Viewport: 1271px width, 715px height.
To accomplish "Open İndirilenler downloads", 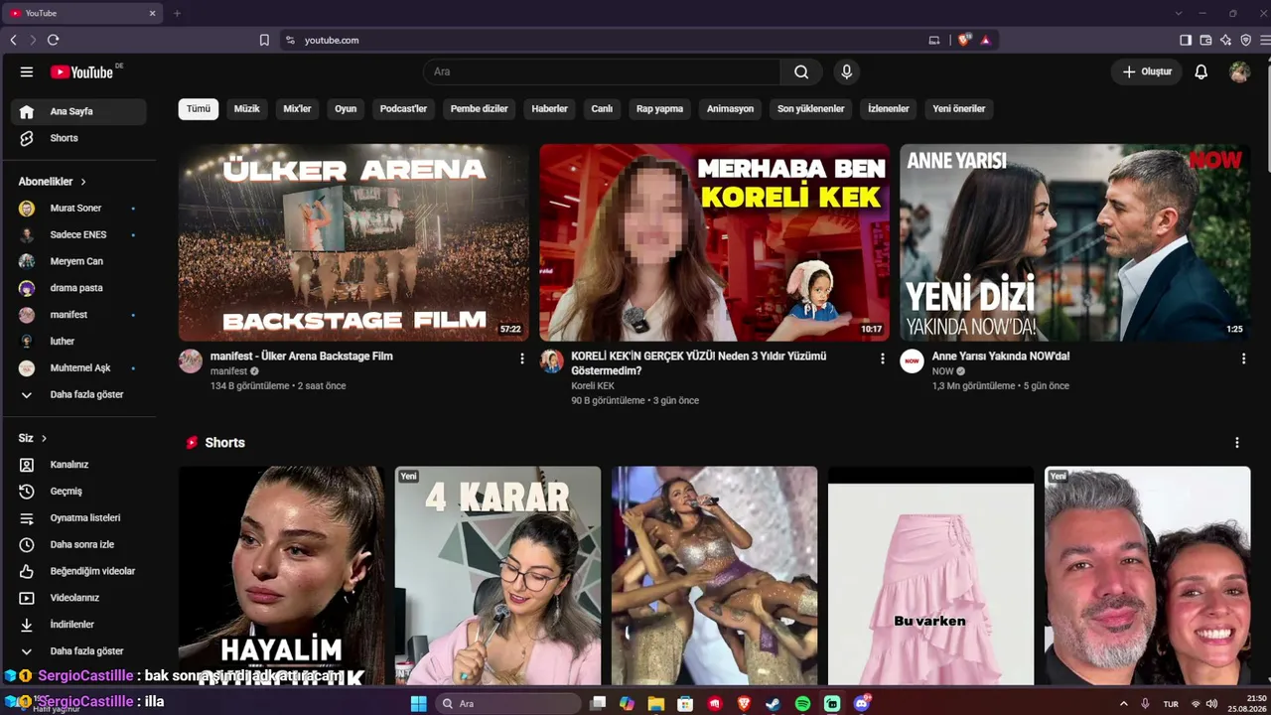I will 78,625.
